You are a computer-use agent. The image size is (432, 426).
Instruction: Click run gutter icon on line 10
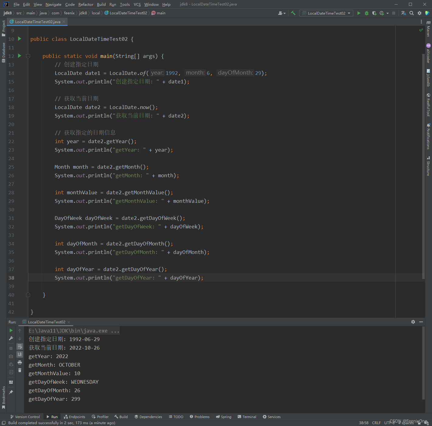19,39
